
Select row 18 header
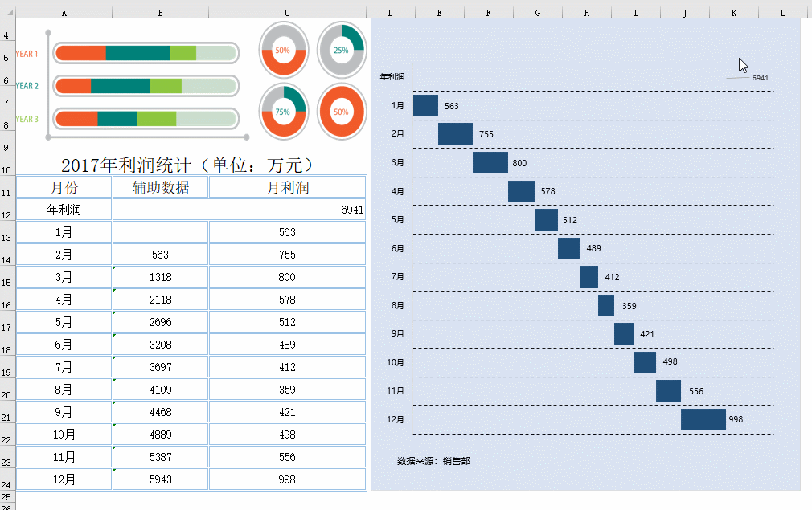point(6,345)
